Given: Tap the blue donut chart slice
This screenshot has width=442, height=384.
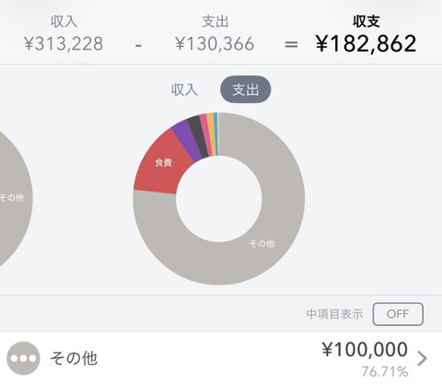Looking at the screenshot, I should click(215, 132).
